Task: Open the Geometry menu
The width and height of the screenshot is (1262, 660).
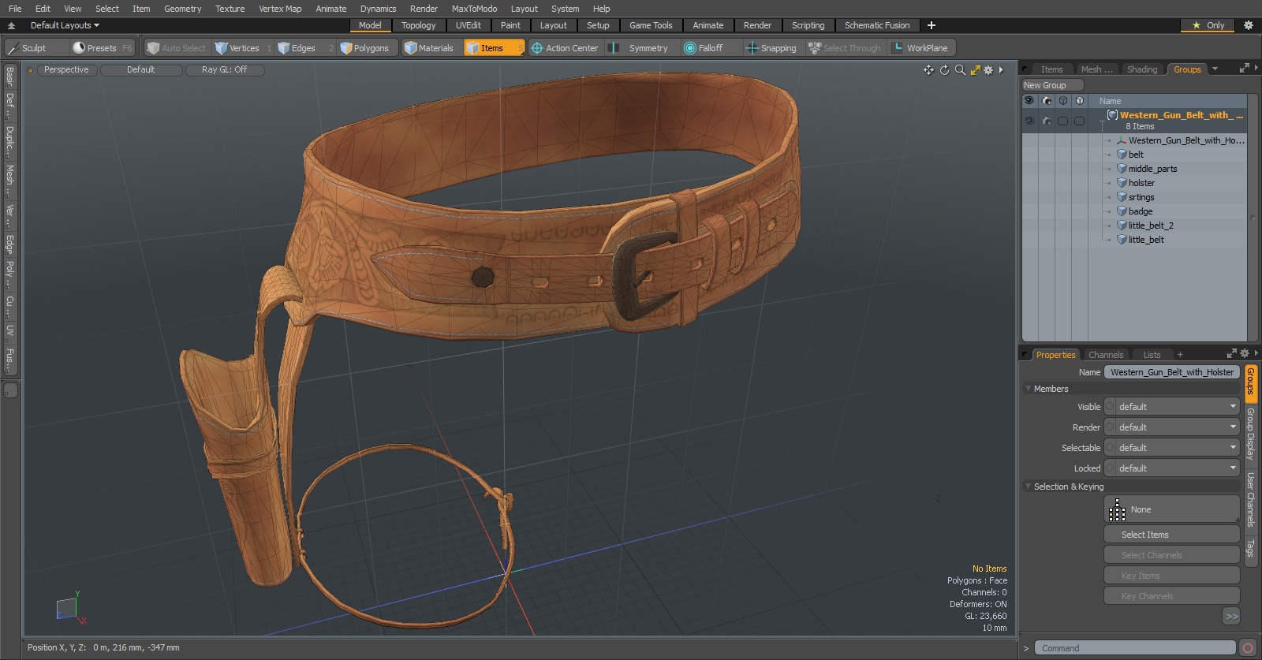Action: [182, 9]
